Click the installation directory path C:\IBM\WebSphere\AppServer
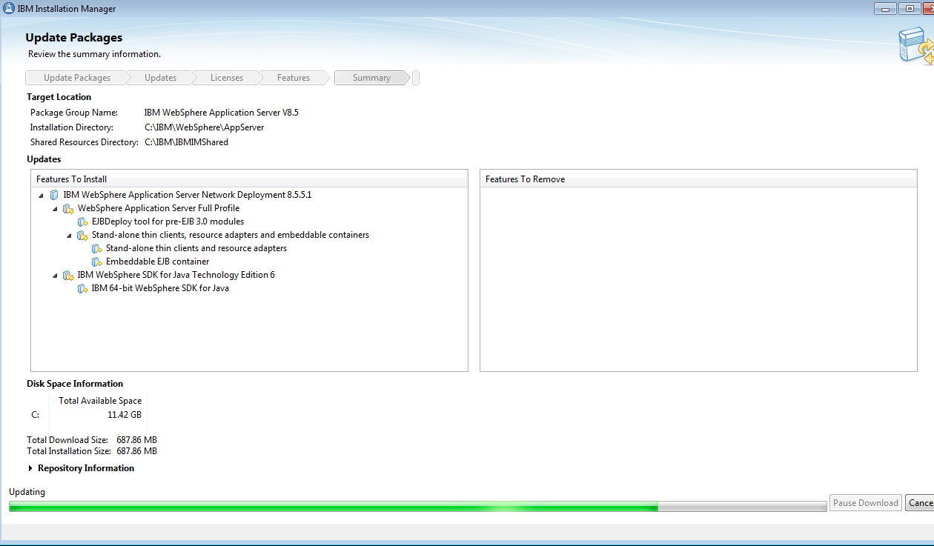The image size is (934, 546). click(204, 127)
